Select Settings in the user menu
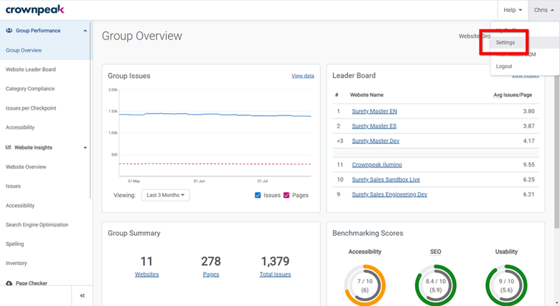The height and width of the screenshot is (306, 560). [x=505, y=42]
